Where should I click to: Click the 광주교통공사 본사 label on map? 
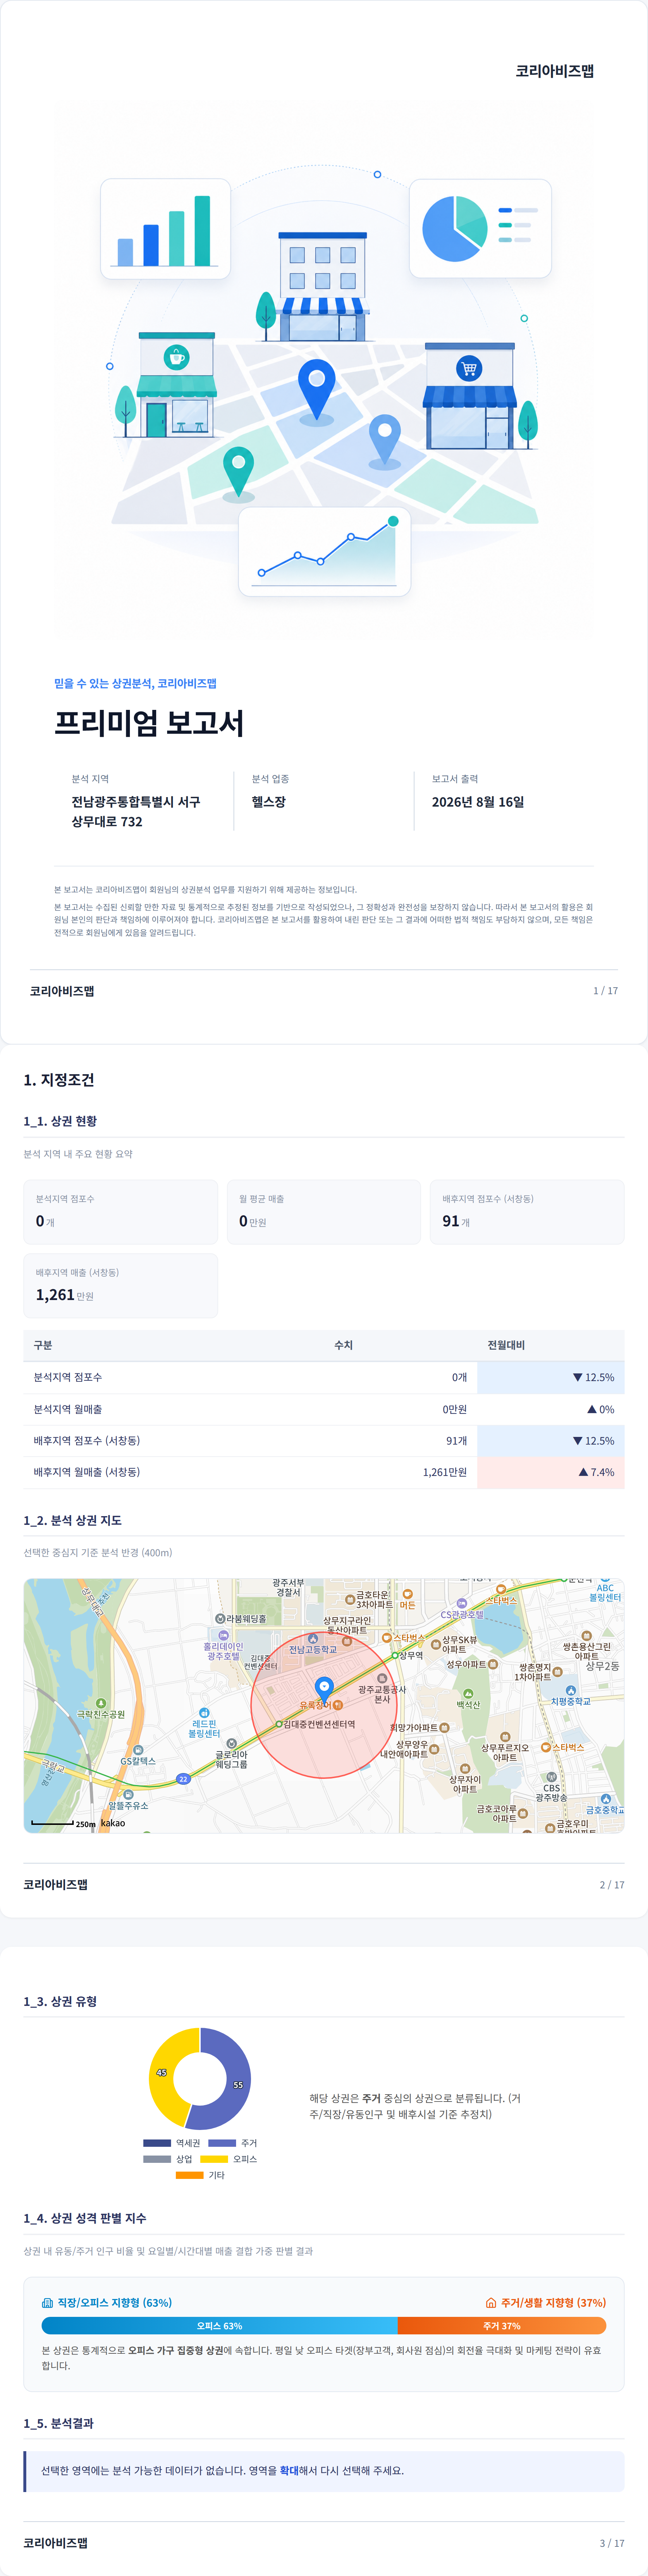(382, 1694)
